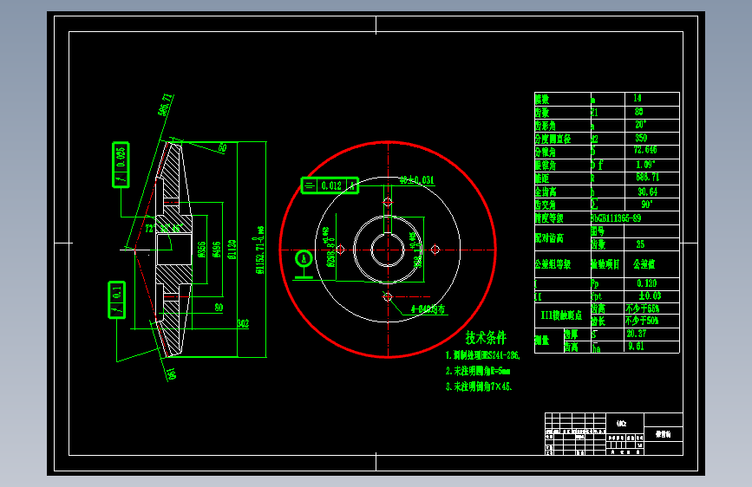Click the mating gear tooth count 25

[640, 244]
